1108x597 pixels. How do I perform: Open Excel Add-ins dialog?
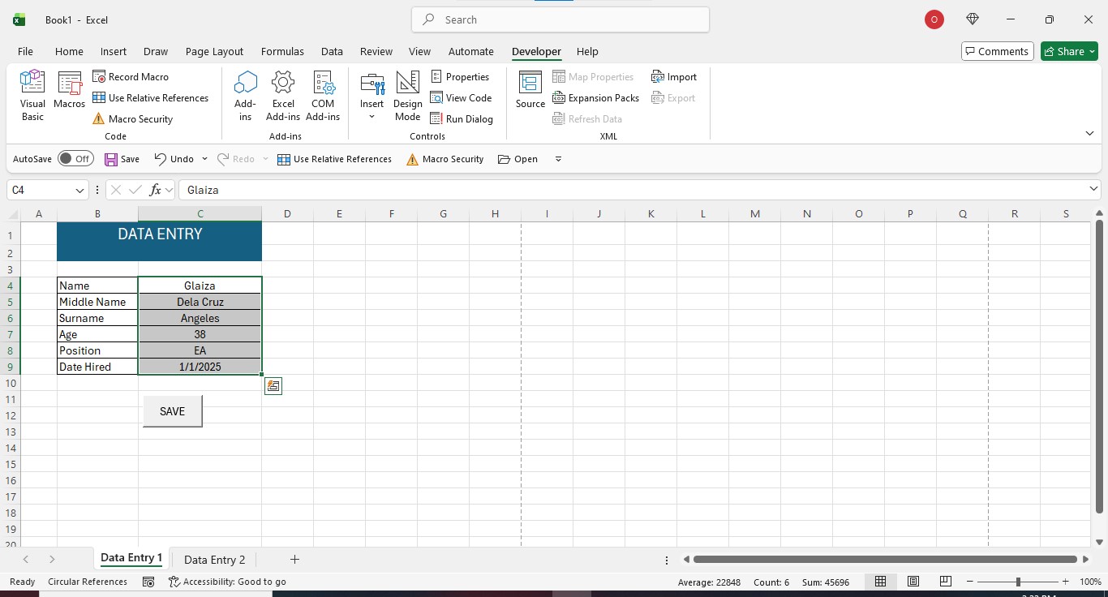[x=283, y=96]
